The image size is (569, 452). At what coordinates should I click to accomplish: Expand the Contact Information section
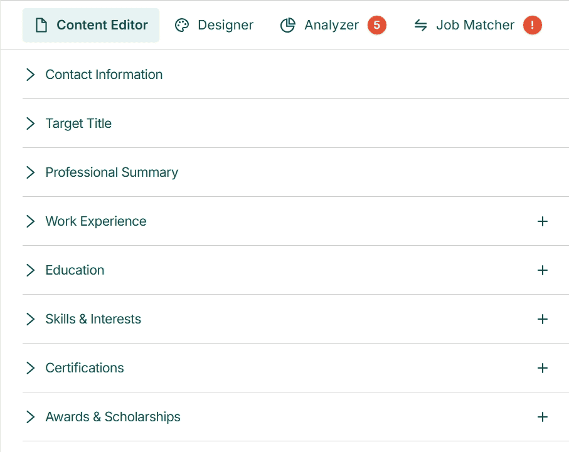click(x=30, y=75)
